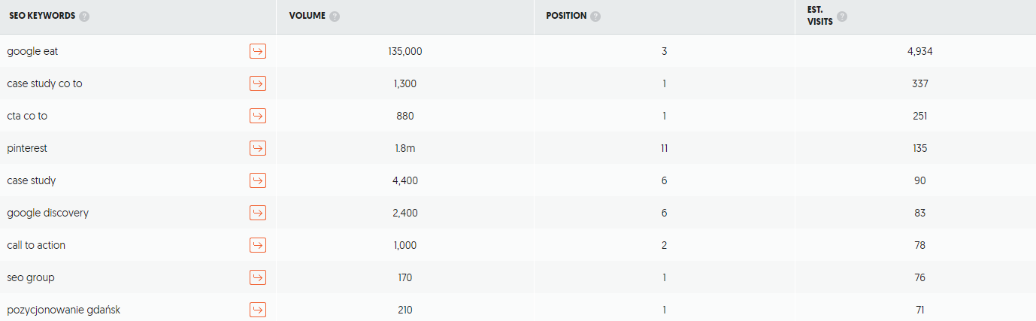Click the question mark next to Volume
This screenshot has width=1036, height=321.
(x=335, y=17)
